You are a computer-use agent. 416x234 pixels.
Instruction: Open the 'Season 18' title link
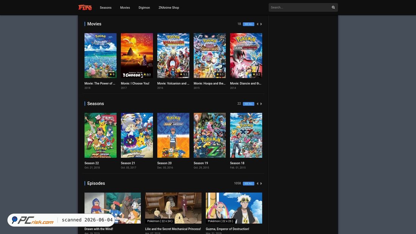237,163
